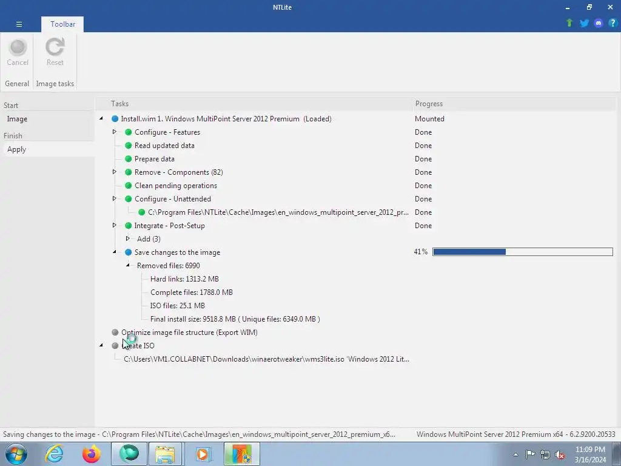Collapse the Install.wim tree node
Screen dimensions: 621x466
[101, 118]
